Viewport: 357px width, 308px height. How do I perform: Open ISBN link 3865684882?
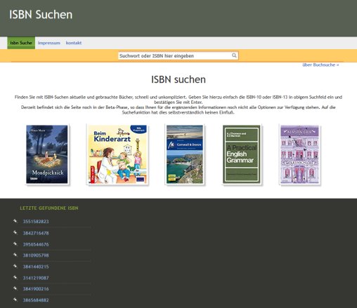(x=36, y=300)
